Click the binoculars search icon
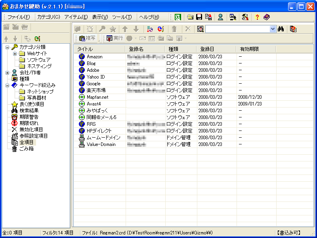The image size is (317, 238). pos(281,29)
